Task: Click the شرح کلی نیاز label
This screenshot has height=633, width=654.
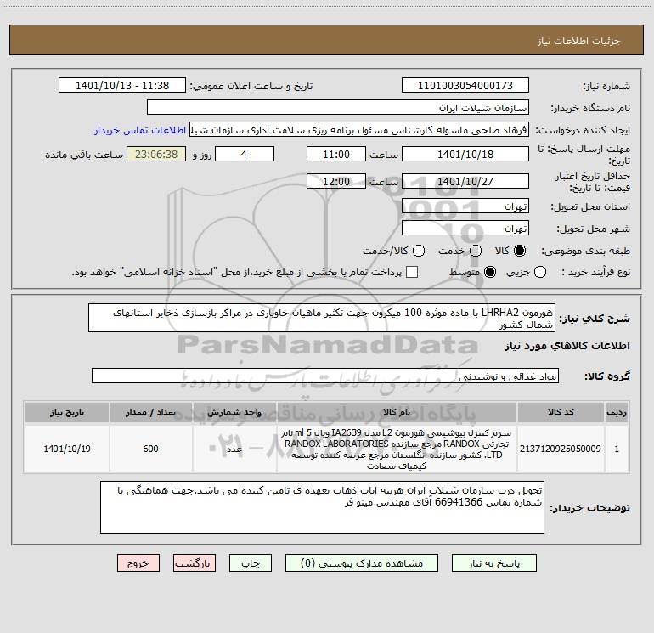Action: click(x=595, y=319)
